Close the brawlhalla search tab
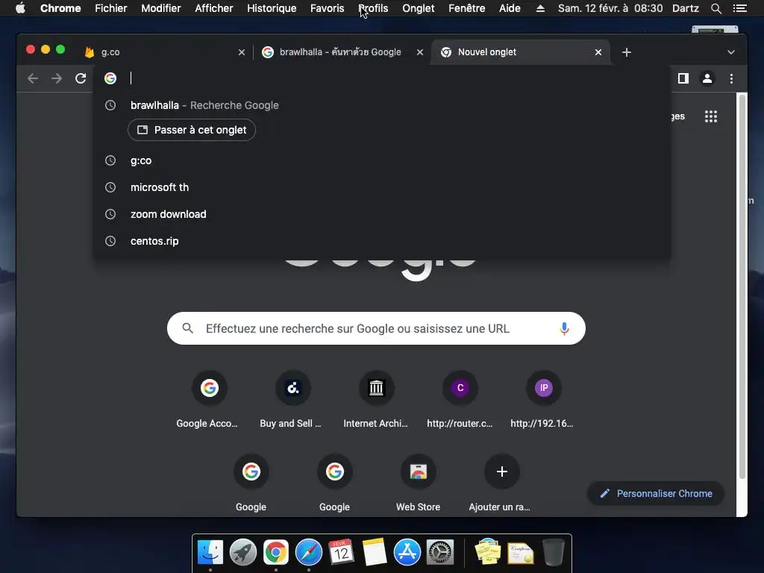 [420, 52]
